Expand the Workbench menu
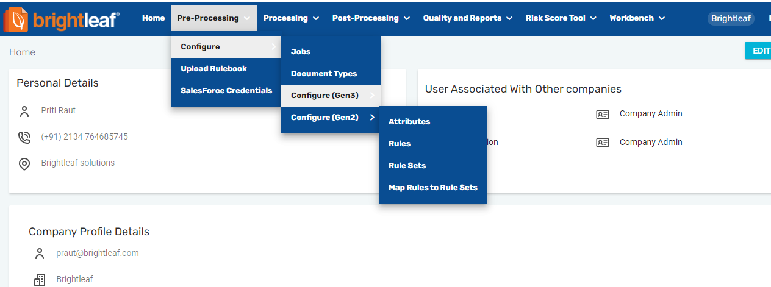This screenshot has height=287, width=771. 637,18
